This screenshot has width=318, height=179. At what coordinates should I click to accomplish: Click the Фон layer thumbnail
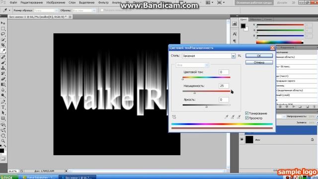[x=249, y=140]
